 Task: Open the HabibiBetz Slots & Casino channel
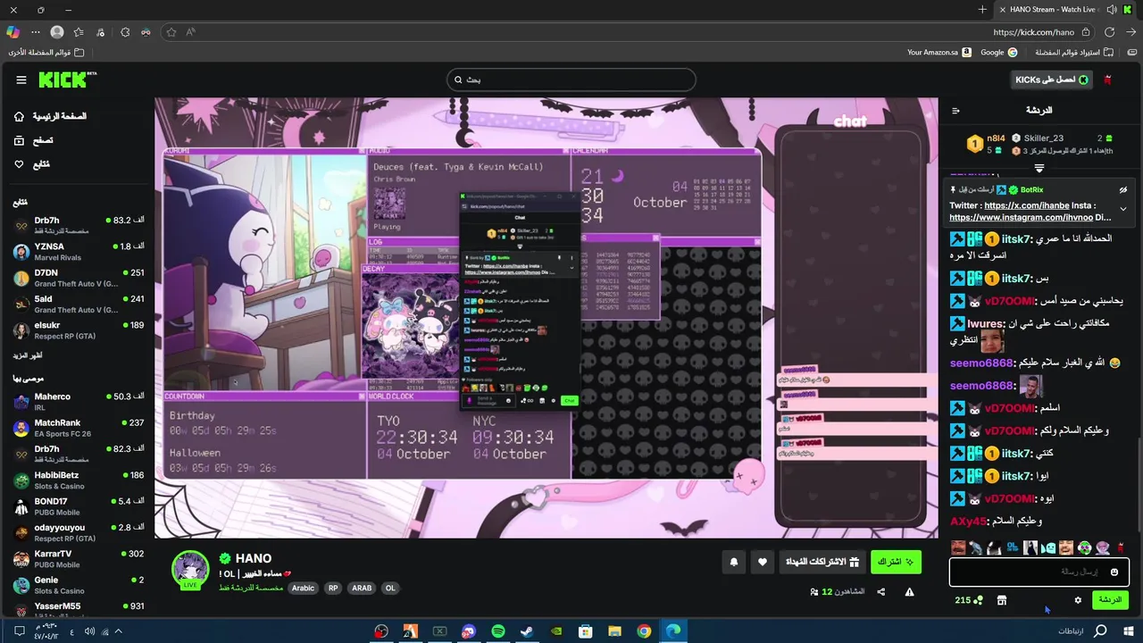click(x=79, y=480)
